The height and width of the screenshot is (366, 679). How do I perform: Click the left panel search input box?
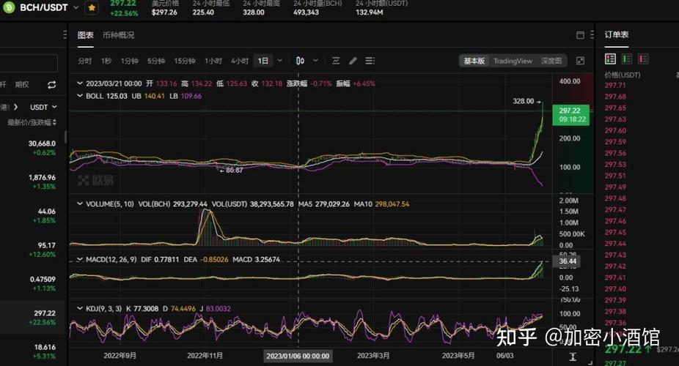[28, 64]
